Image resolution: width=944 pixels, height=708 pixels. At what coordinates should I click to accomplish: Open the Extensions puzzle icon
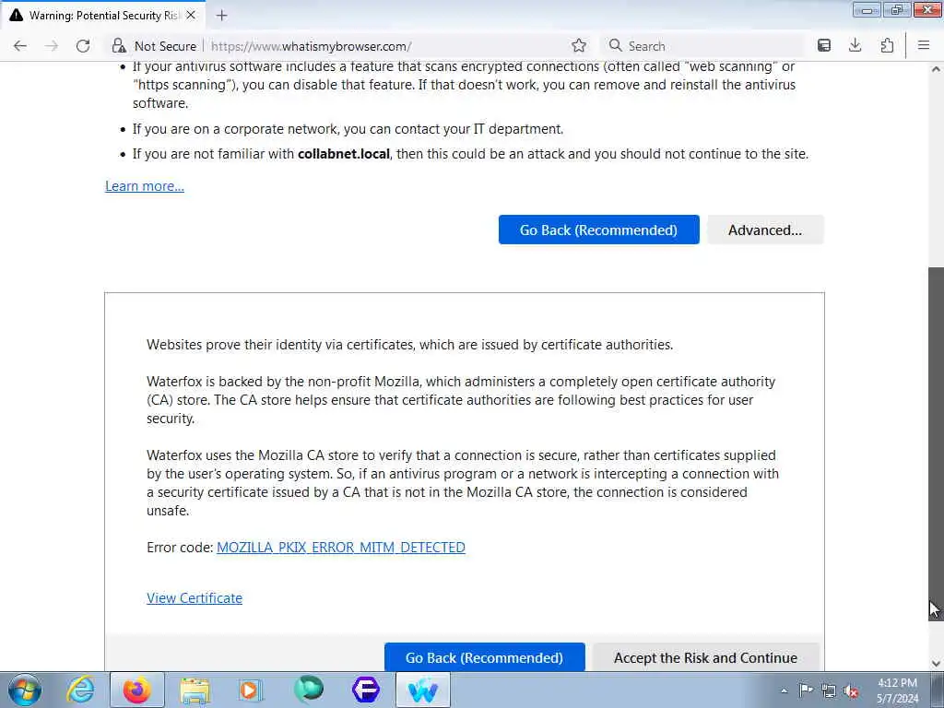(886, 46)
